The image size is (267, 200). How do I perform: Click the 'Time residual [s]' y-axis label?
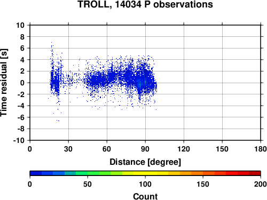coord(4,83)
